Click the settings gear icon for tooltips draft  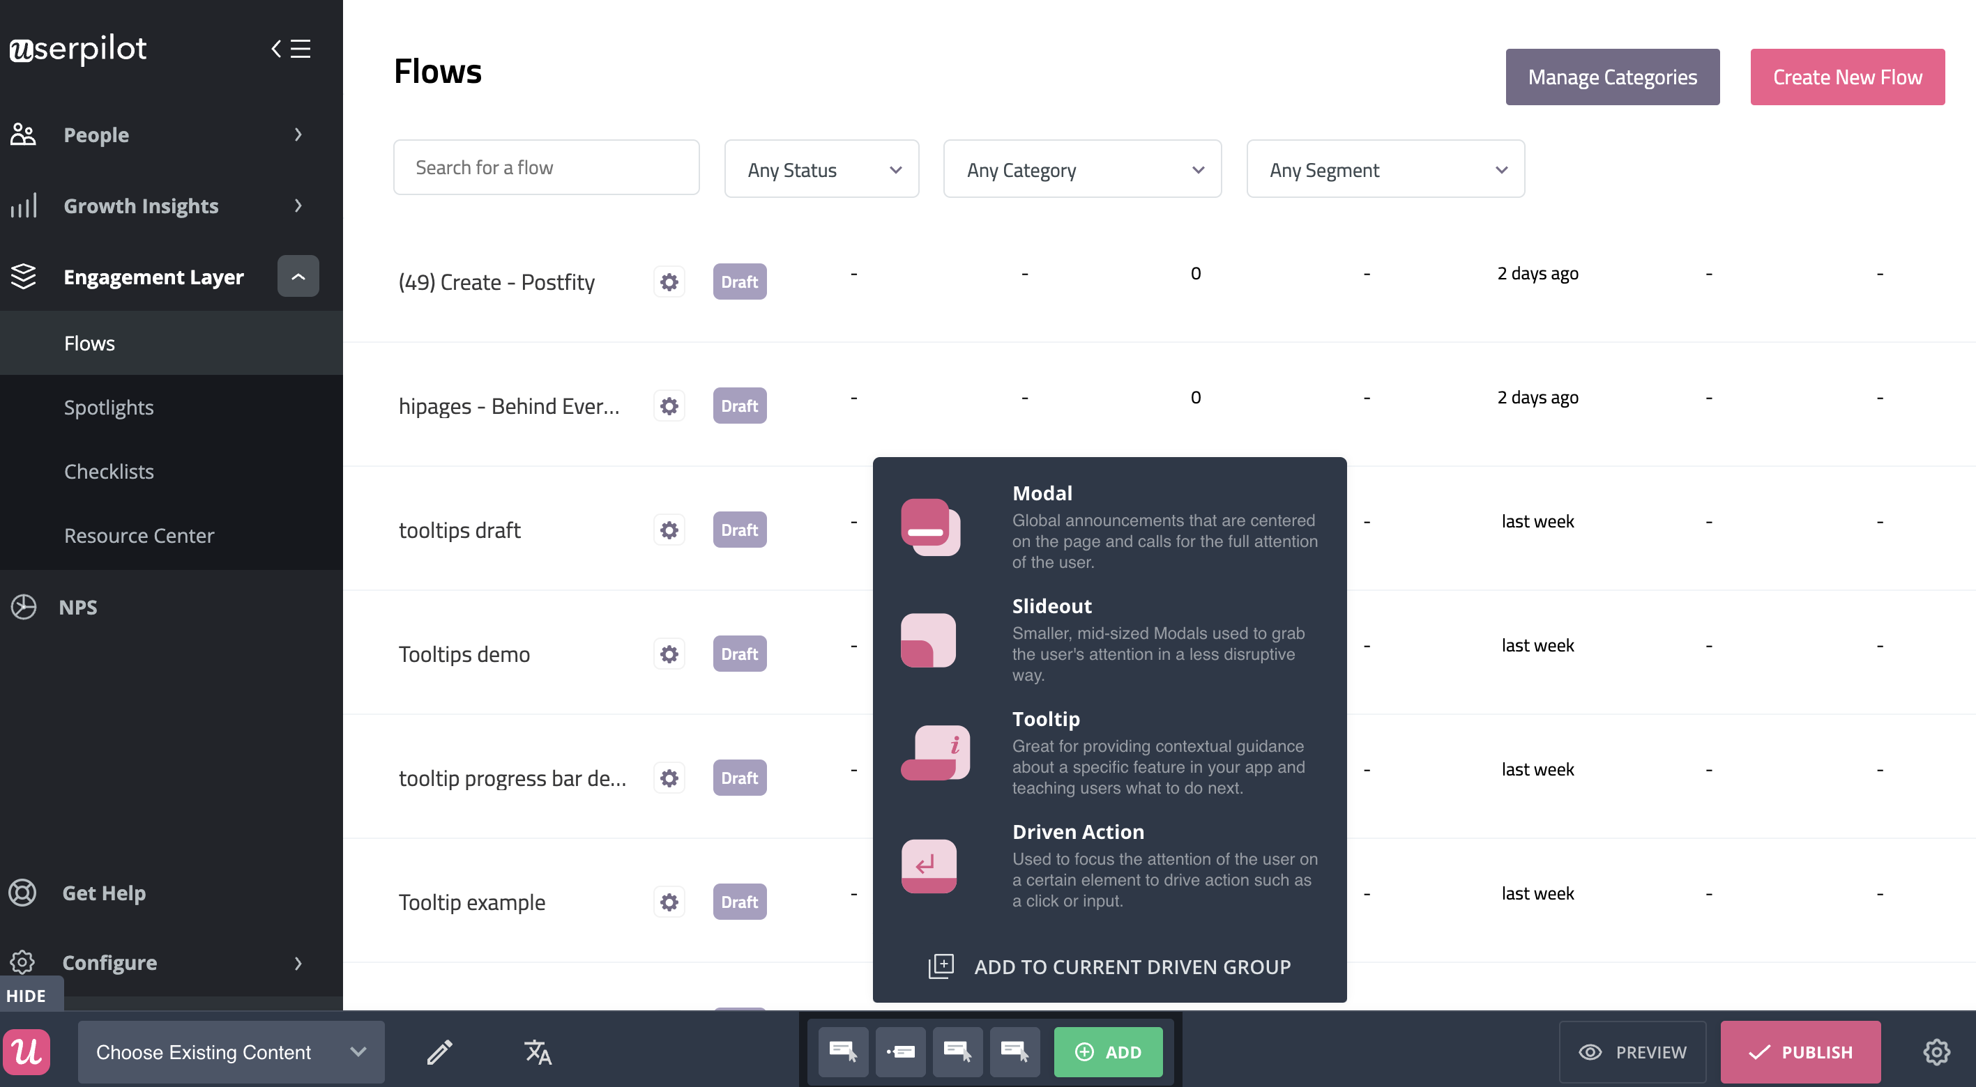669,527
